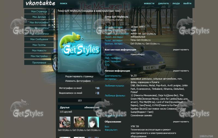Open the third friend's avatar
The height and width of the screenshot is (138, 218).
(x=93, y=122)
